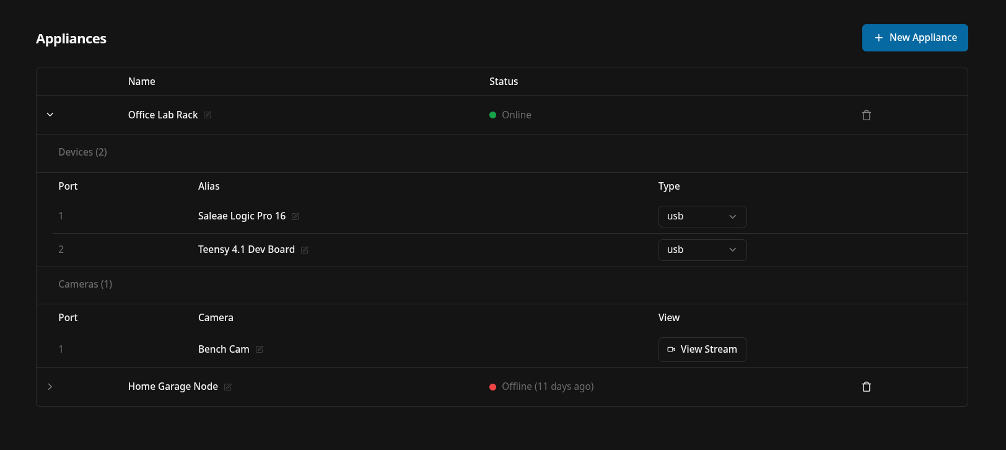Click the Cameras (1) section label

(85, 285)
